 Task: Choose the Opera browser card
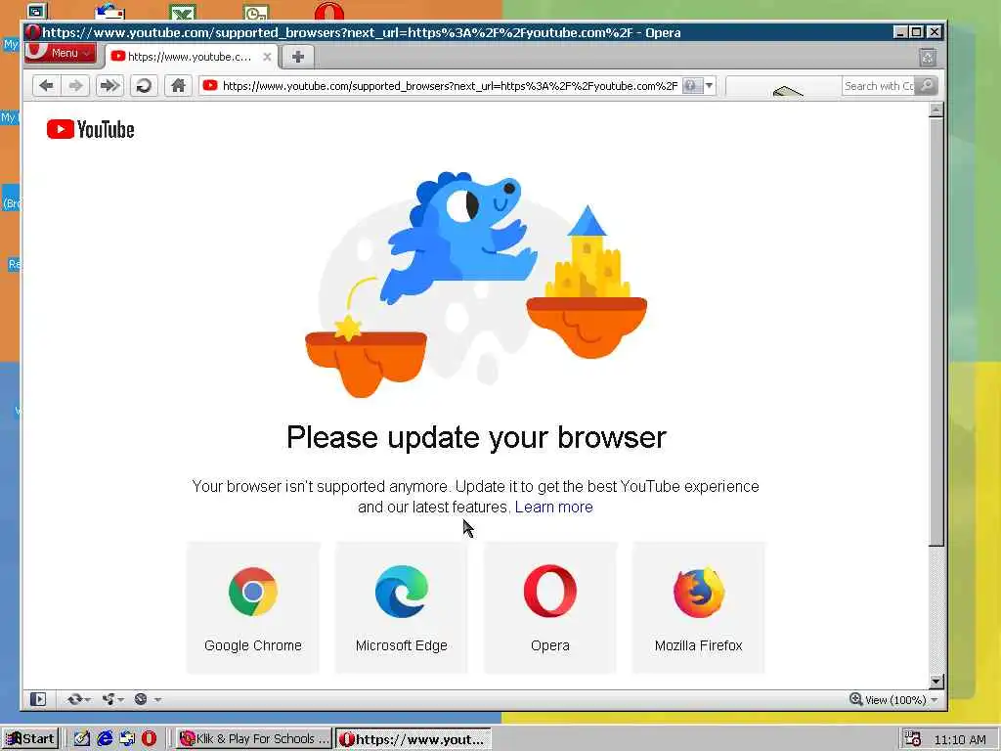coord(549,607)
